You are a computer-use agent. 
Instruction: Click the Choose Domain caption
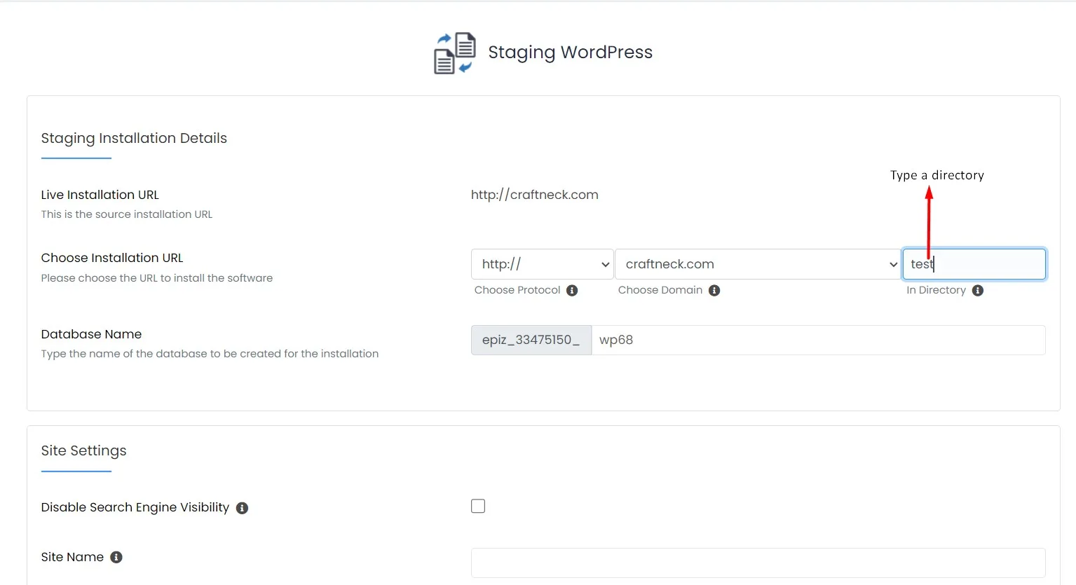coord(660,290)
